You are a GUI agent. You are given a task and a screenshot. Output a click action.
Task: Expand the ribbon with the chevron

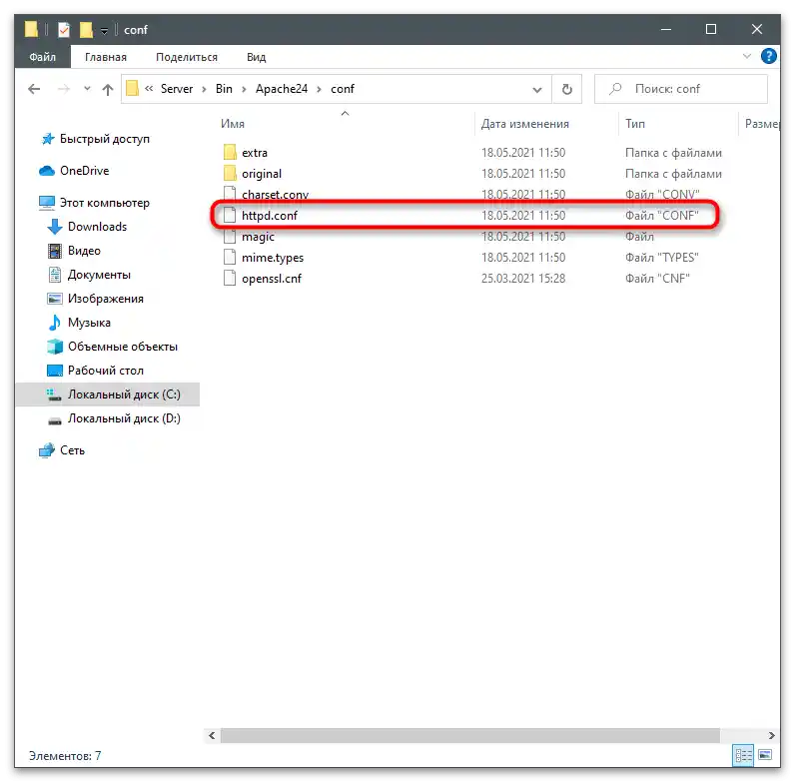[746, 56]
